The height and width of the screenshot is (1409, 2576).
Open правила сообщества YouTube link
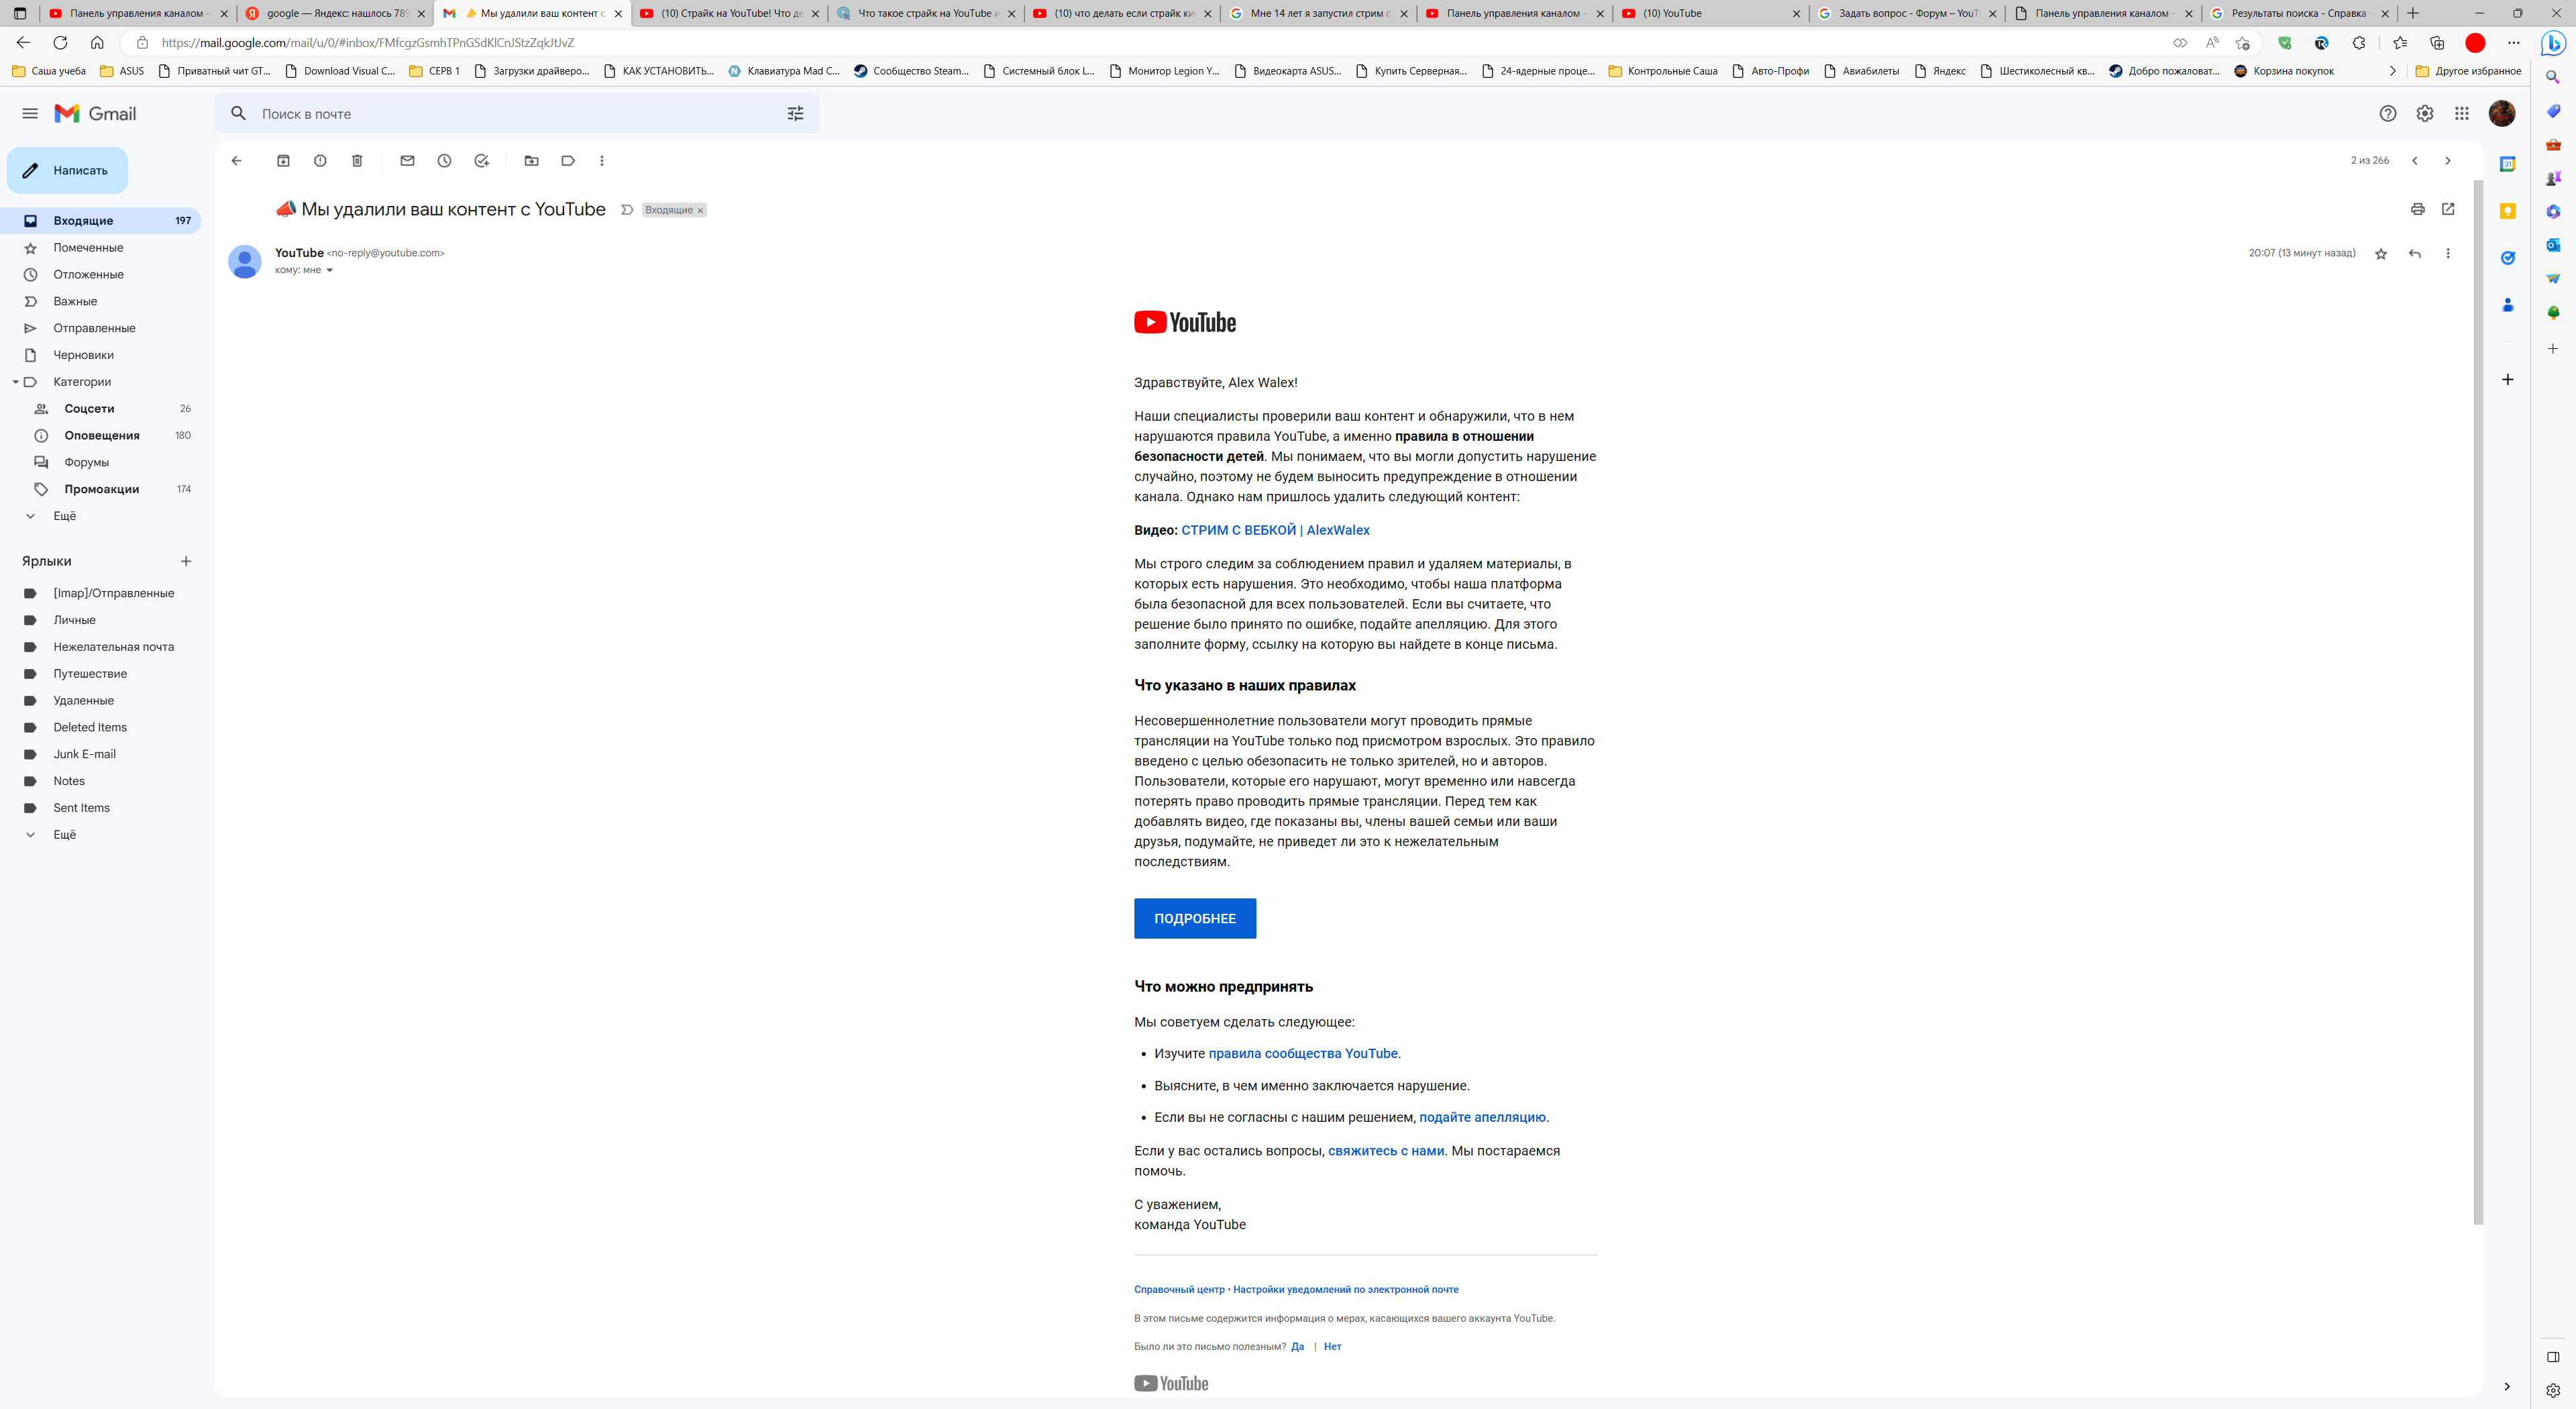pyautogui.click(x=1303, y=1054)
